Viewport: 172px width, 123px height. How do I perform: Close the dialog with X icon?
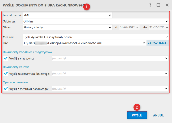[x=167, y=5]
